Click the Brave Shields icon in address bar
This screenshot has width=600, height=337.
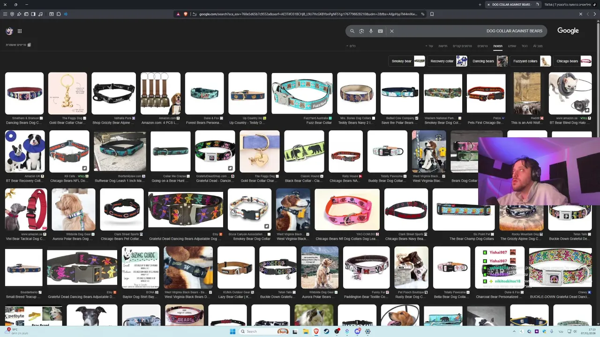click(x=186, y=14)
